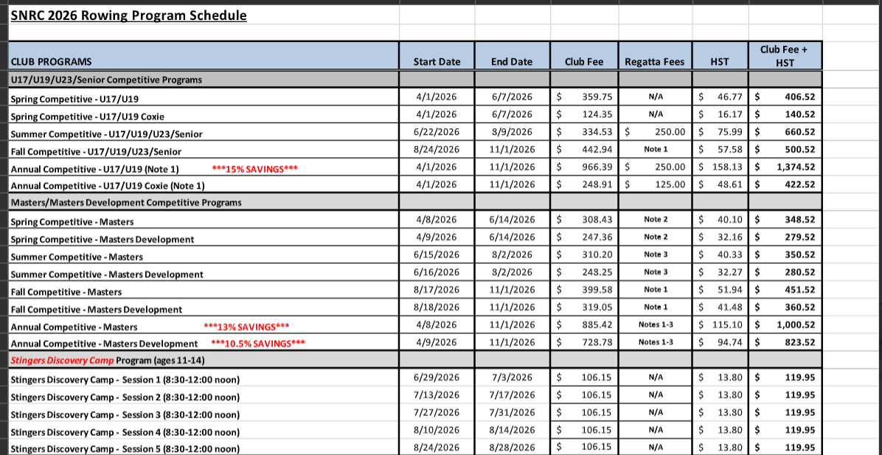Select the SNRC 2026 Rowing Program Schedule title
This screenshot has height=455, width=882.
pyautogui.click(x=128, y=15)
